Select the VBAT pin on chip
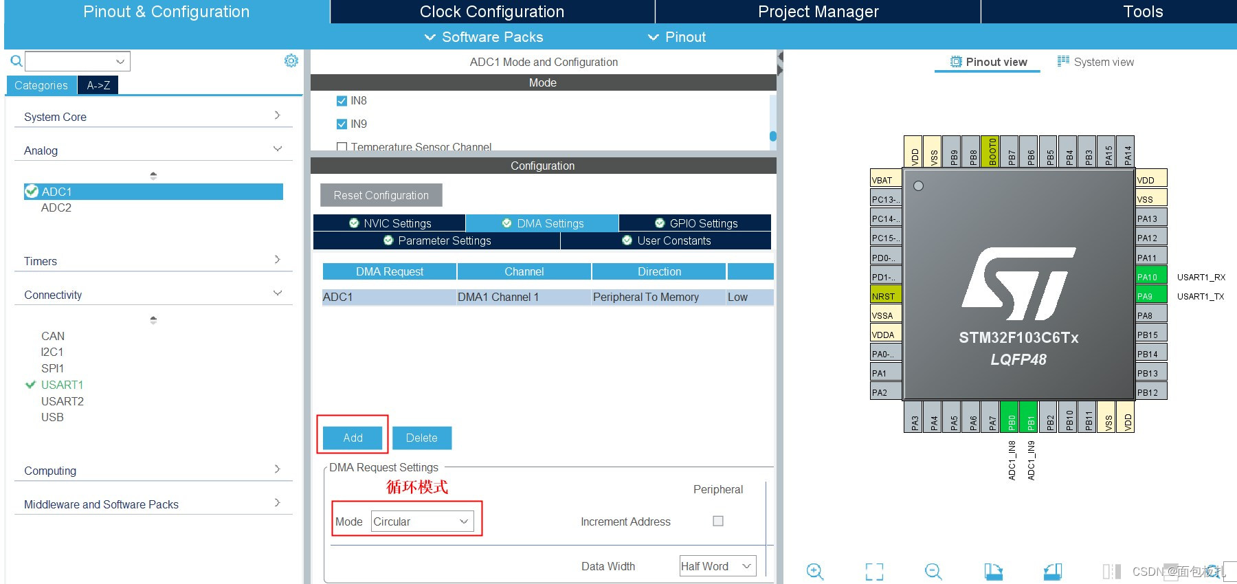 [886, 180]
